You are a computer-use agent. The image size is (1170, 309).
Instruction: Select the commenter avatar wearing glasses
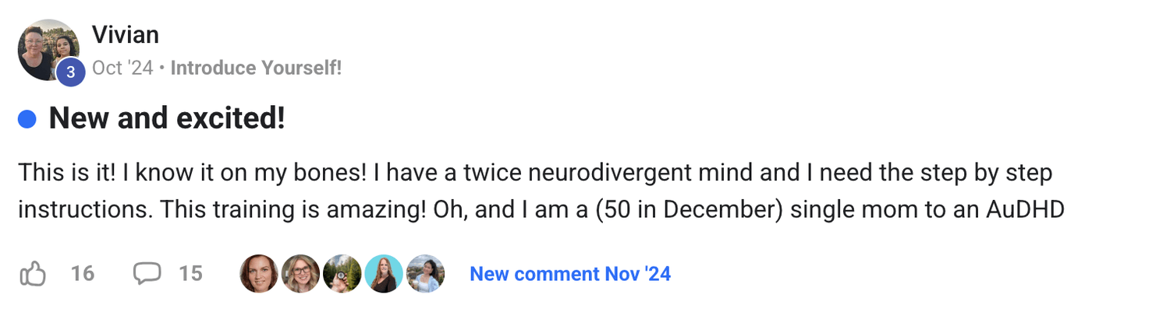click(300, 274)
